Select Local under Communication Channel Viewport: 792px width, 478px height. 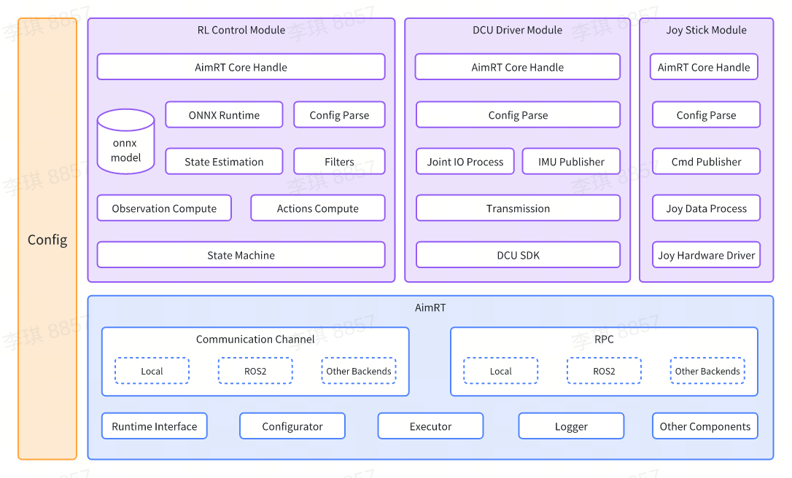pyautogui.click(x=152, y=371)
